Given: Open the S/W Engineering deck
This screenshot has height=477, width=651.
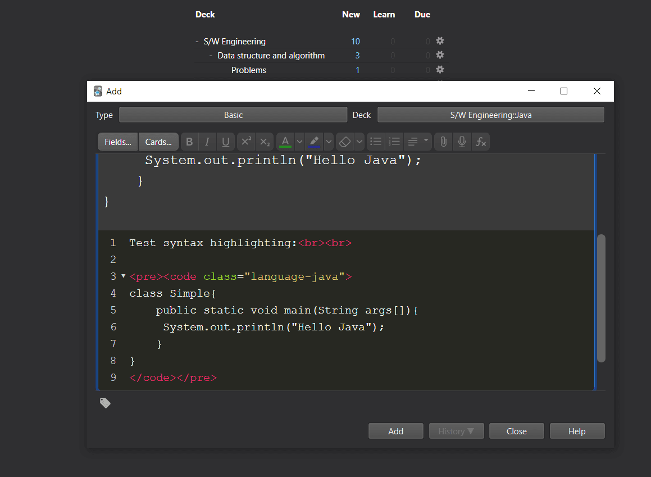Looking at the screenshot, I should coord(235,42).
